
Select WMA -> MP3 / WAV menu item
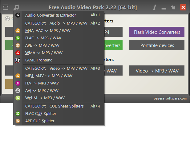[59, 53]
